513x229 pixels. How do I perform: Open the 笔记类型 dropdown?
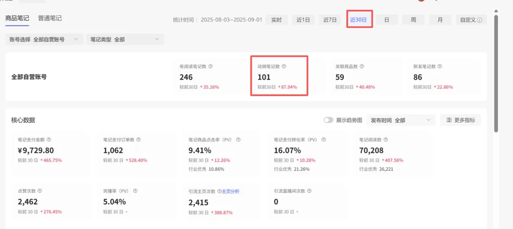[125, 40]
